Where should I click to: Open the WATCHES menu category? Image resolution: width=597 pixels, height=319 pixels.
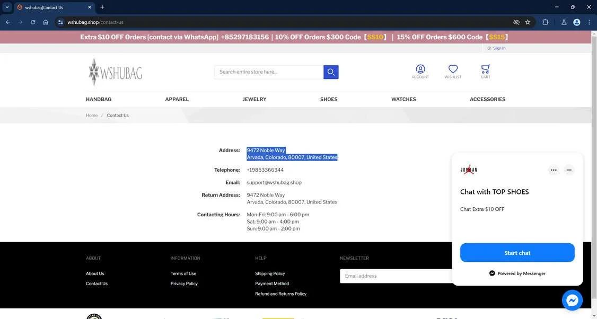(403, 99)
